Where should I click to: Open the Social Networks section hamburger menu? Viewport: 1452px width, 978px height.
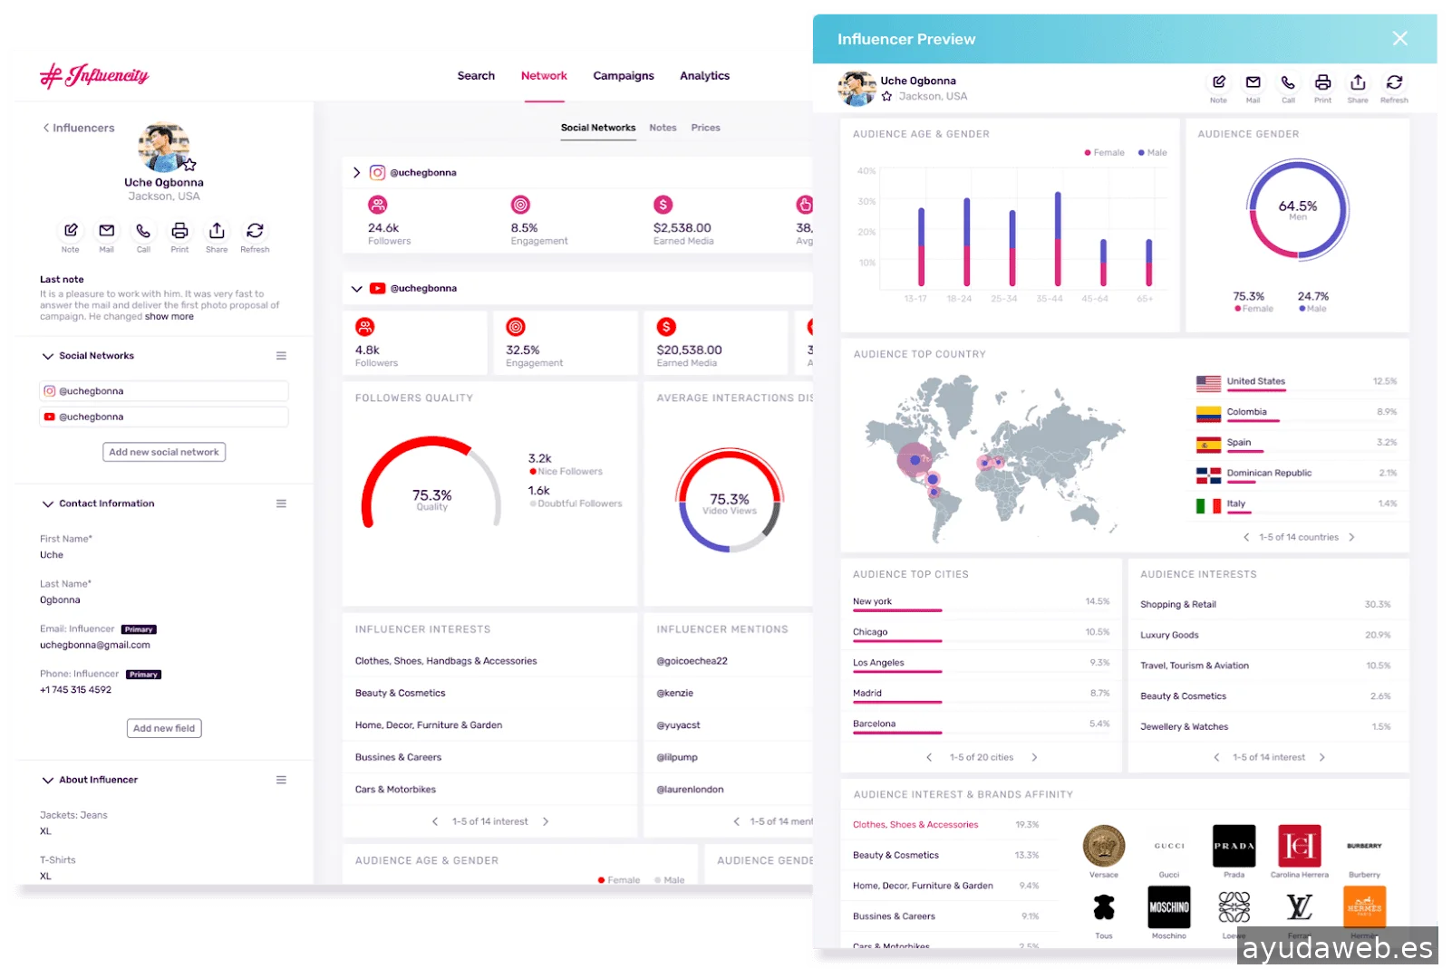pyautogui.click(x=281, y=356)
